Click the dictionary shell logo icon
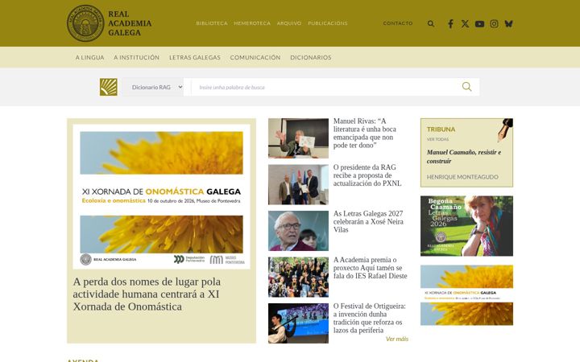The height and width of the screenshot is (362, 580). tap(109, 87)
